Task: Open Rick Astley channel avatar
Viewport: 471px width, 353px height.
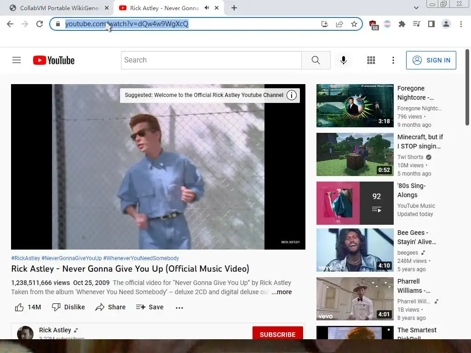Action: pos(25,333)
